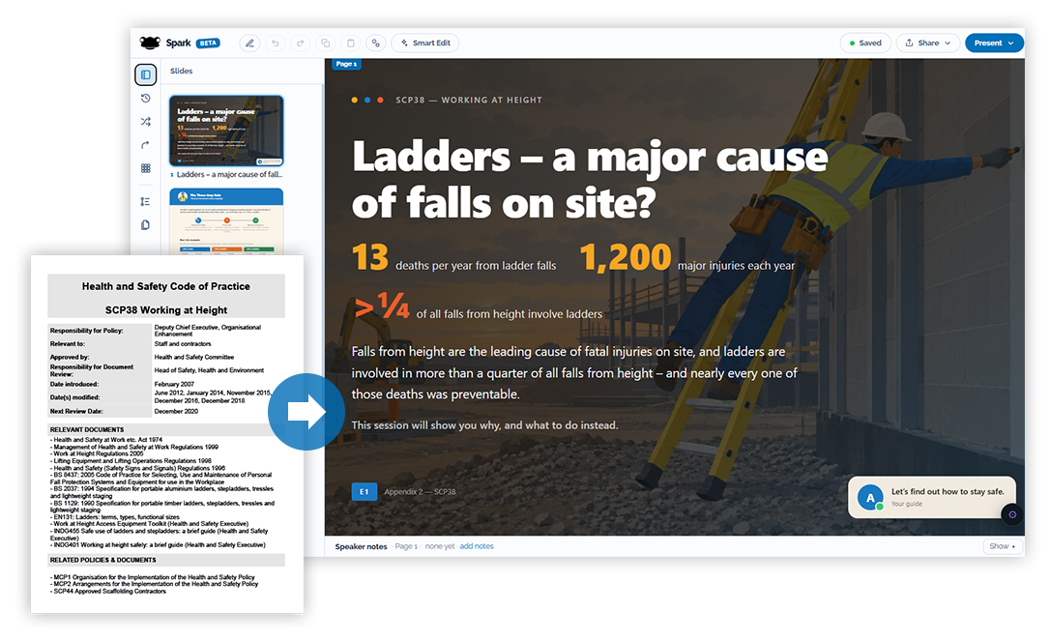Click the documents icon in sidebar

[x=145, y=225]
